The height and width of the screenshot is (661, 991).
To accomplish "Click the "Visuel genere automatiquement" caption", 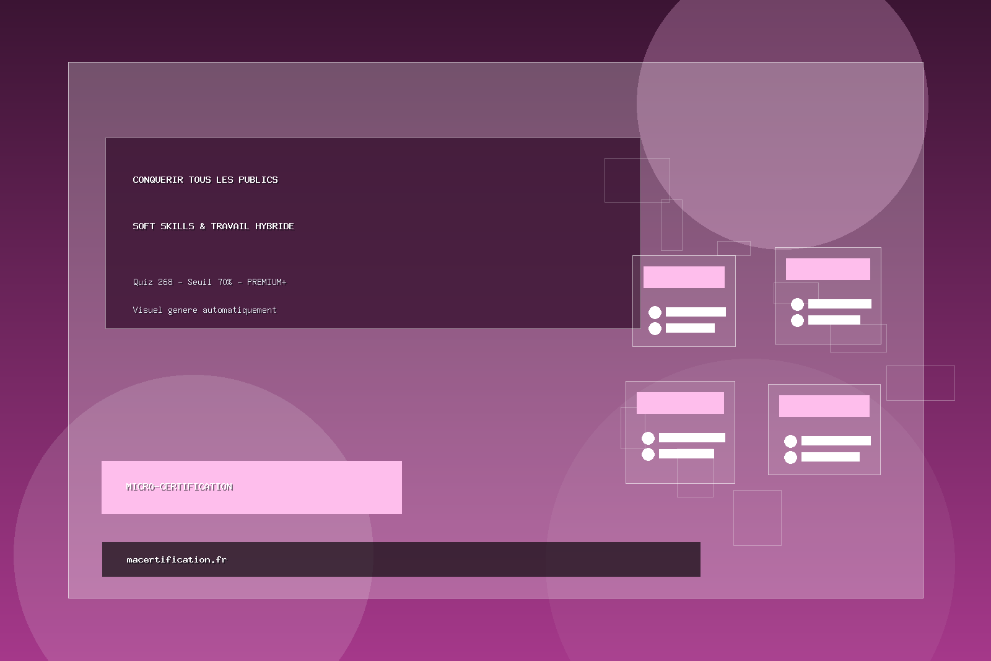I will (204, 310).
